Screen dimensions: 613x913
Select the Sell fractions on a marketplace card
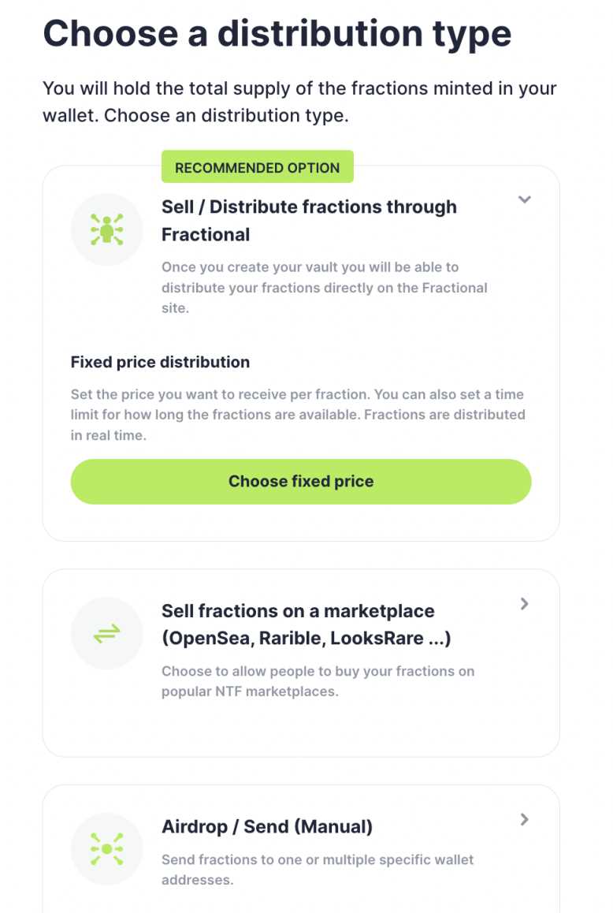coord(301,662)
